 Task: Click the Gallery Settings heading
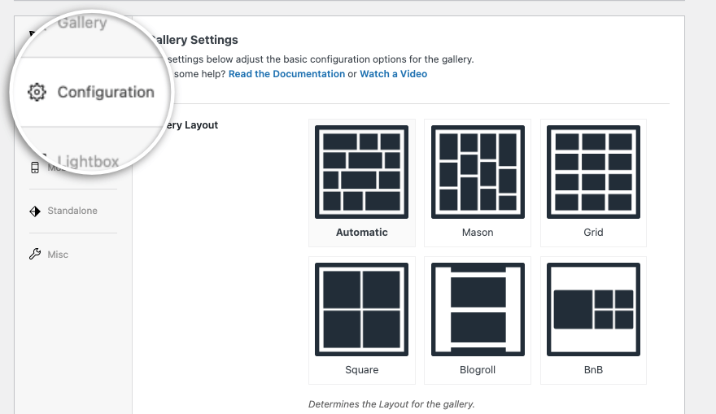[x=194, y=40]
